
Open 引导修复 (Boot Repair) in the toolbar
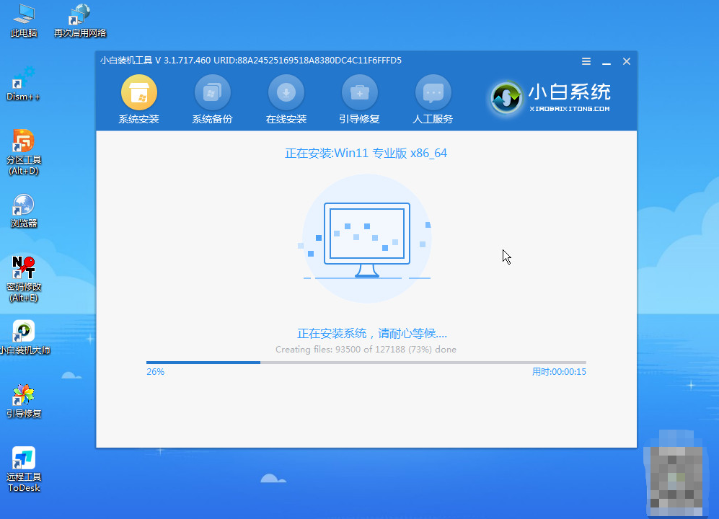pyautogui.click(x=359, y=97)
